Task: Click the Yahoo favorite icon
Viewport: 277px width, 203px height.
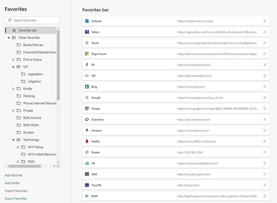Action: click(86, 32)
